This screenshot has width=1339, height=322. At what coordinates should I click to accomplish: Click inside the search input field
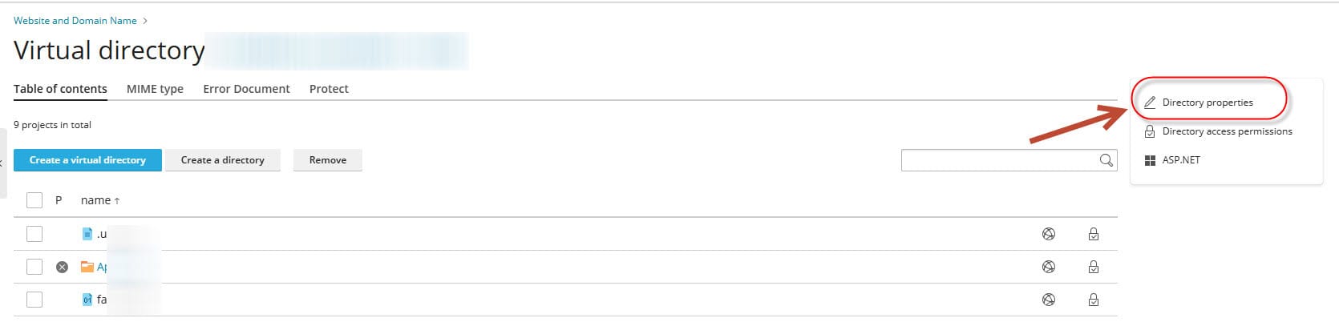click(998, 160)
